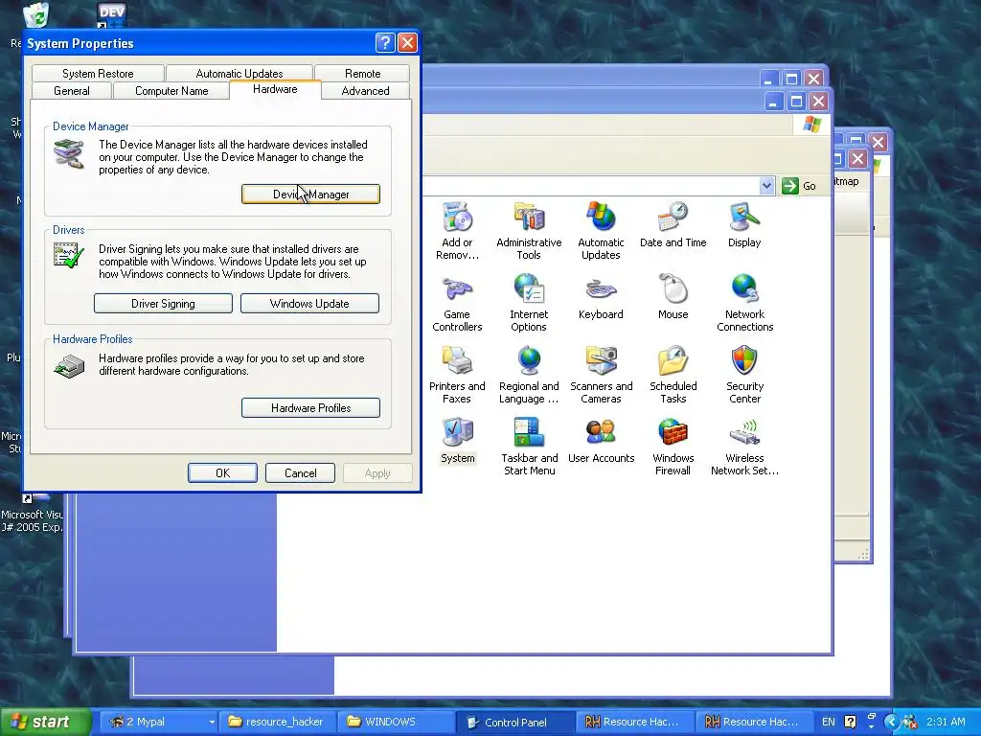
Task: Switch to the General tab
Action: [x=71, y=91]
